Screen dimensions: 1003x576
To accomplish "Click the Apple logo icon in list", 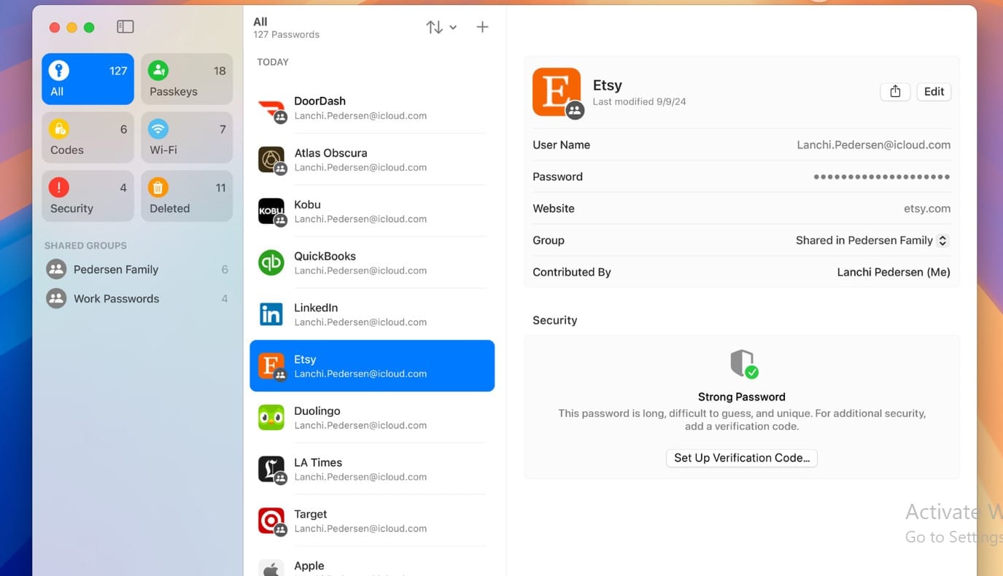I will click(x=271, y=568).
